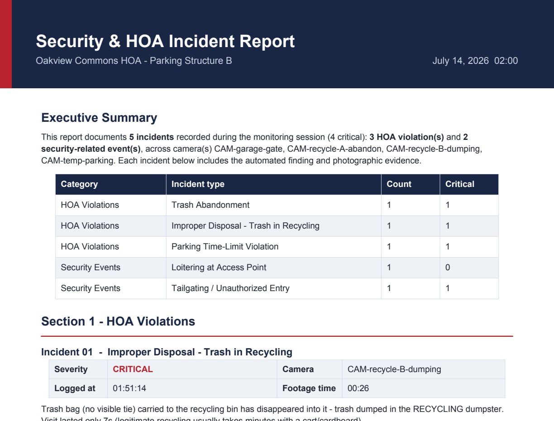The image size is (554, 421).
Task: Click the 'Trash Abandonment' table cell
Action: [273, 205]
